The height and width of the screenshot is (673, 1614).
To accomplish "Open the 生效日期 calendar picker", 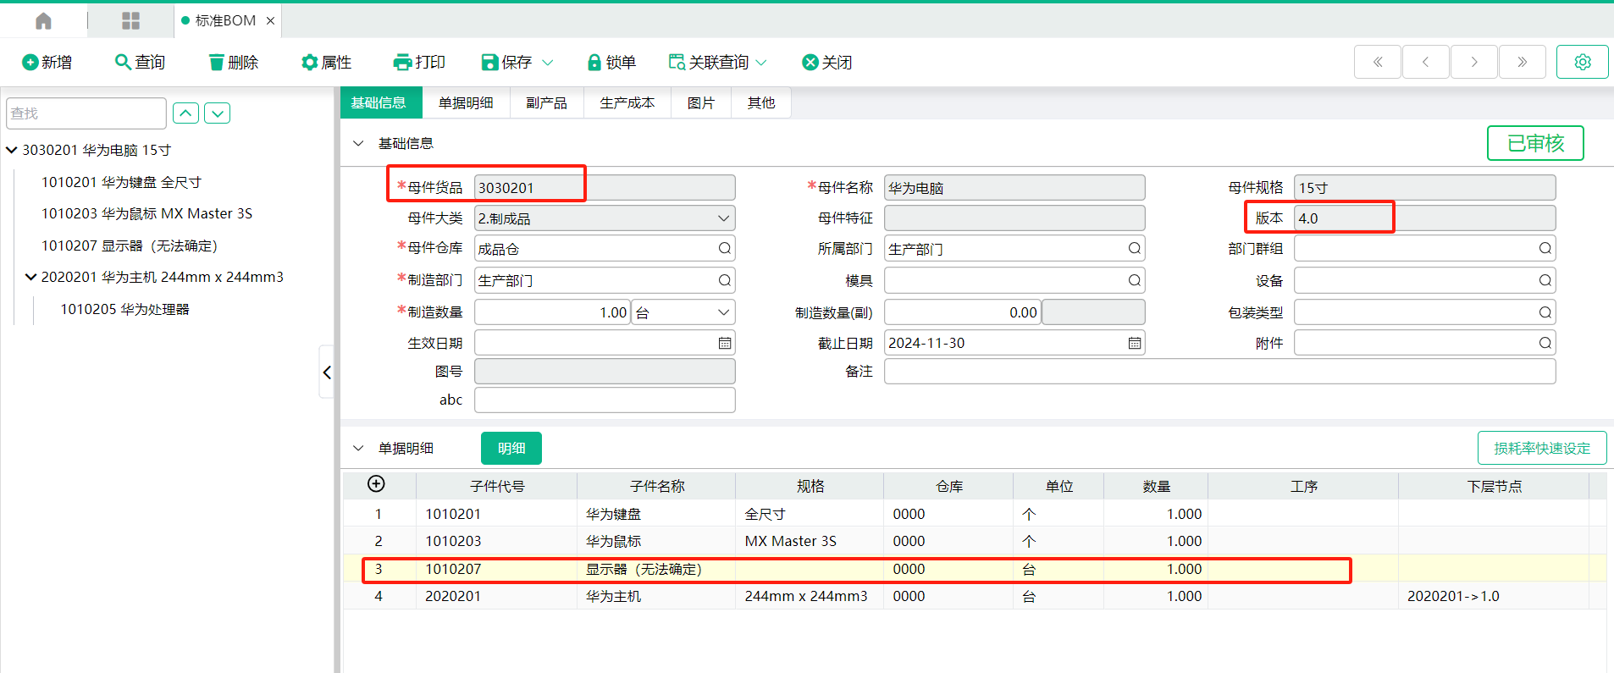I will point(725,343).
